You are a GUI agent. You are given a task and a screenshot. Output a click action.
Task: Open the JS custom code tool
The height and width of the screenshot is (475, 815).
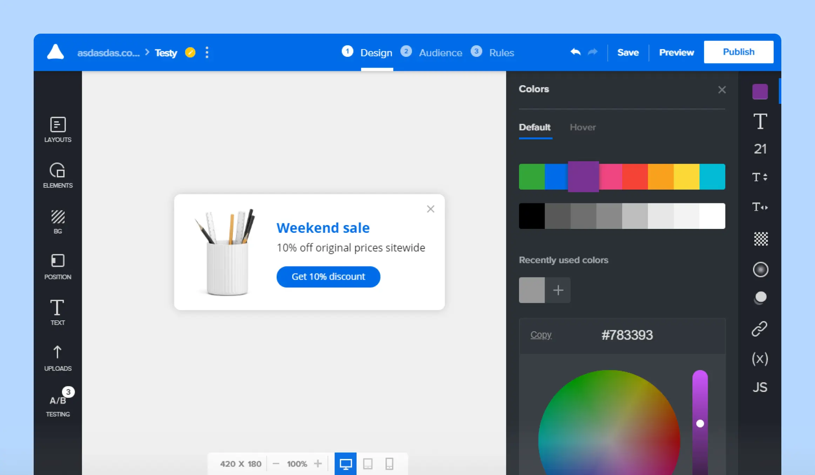point(760,387)
